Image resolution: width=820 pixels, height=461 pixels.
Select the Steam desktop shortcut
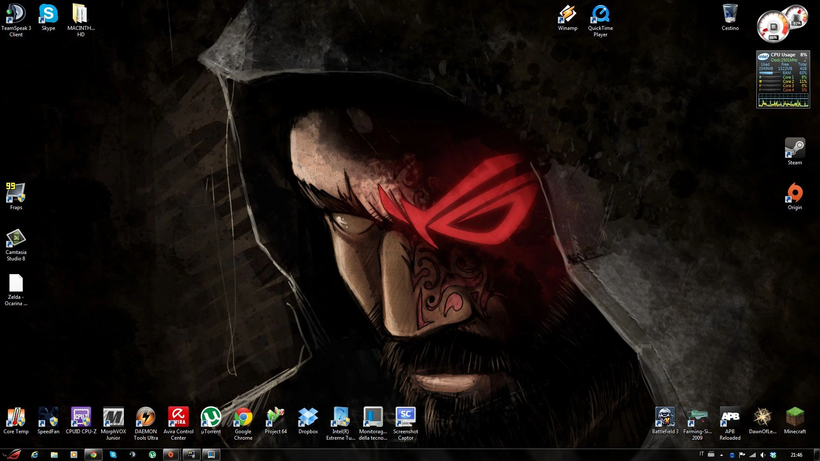[795, 152]
